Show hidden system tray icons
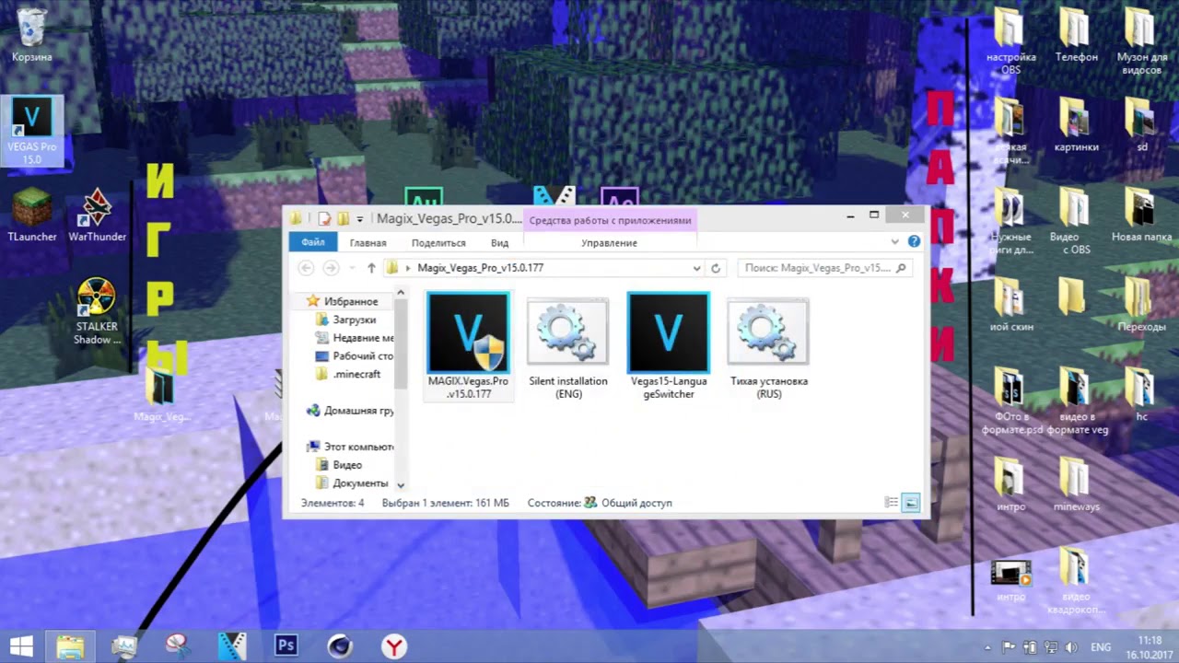The width and height of the screenshot is (1179, 663). [x=988, y=647]
